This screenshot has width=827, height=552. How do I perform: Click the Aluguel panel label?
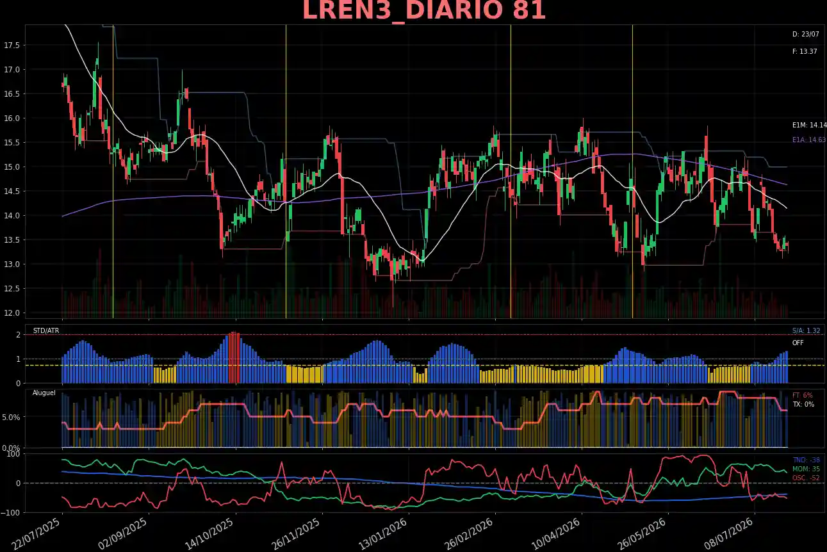point(44,393)
